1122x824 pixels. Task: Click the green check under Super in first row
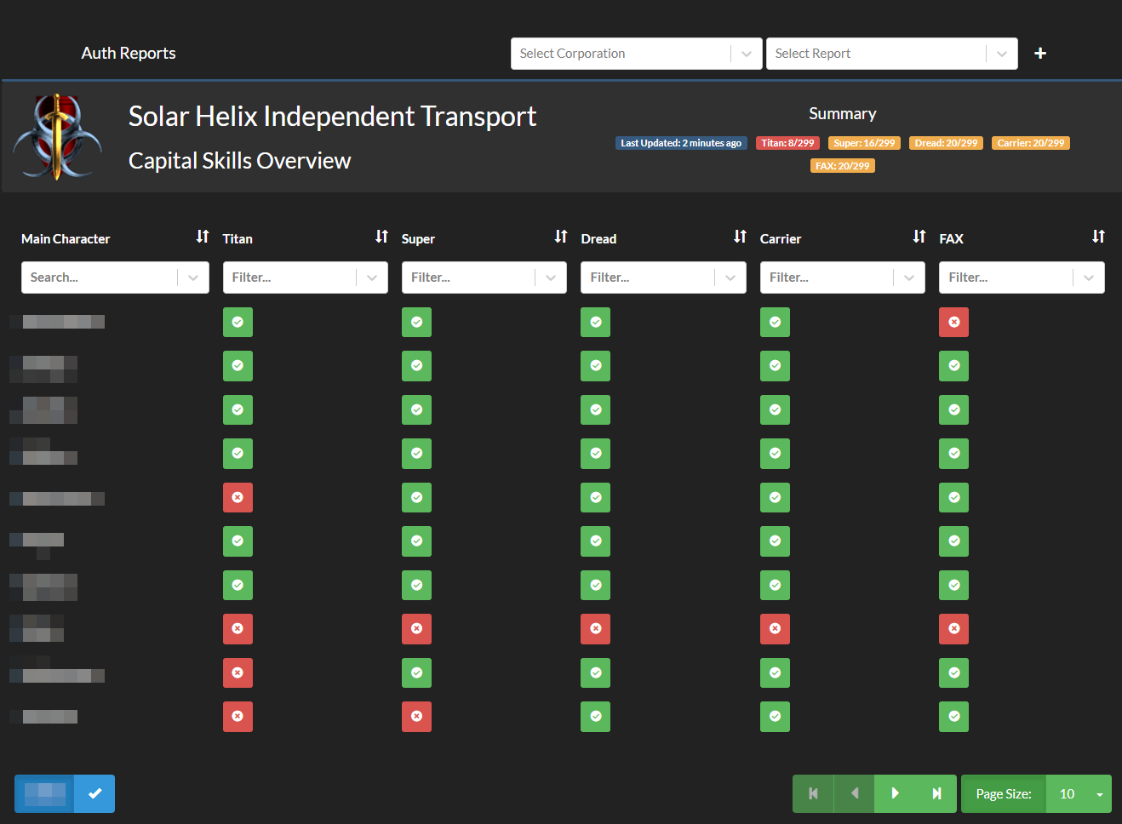click(416, 322)
